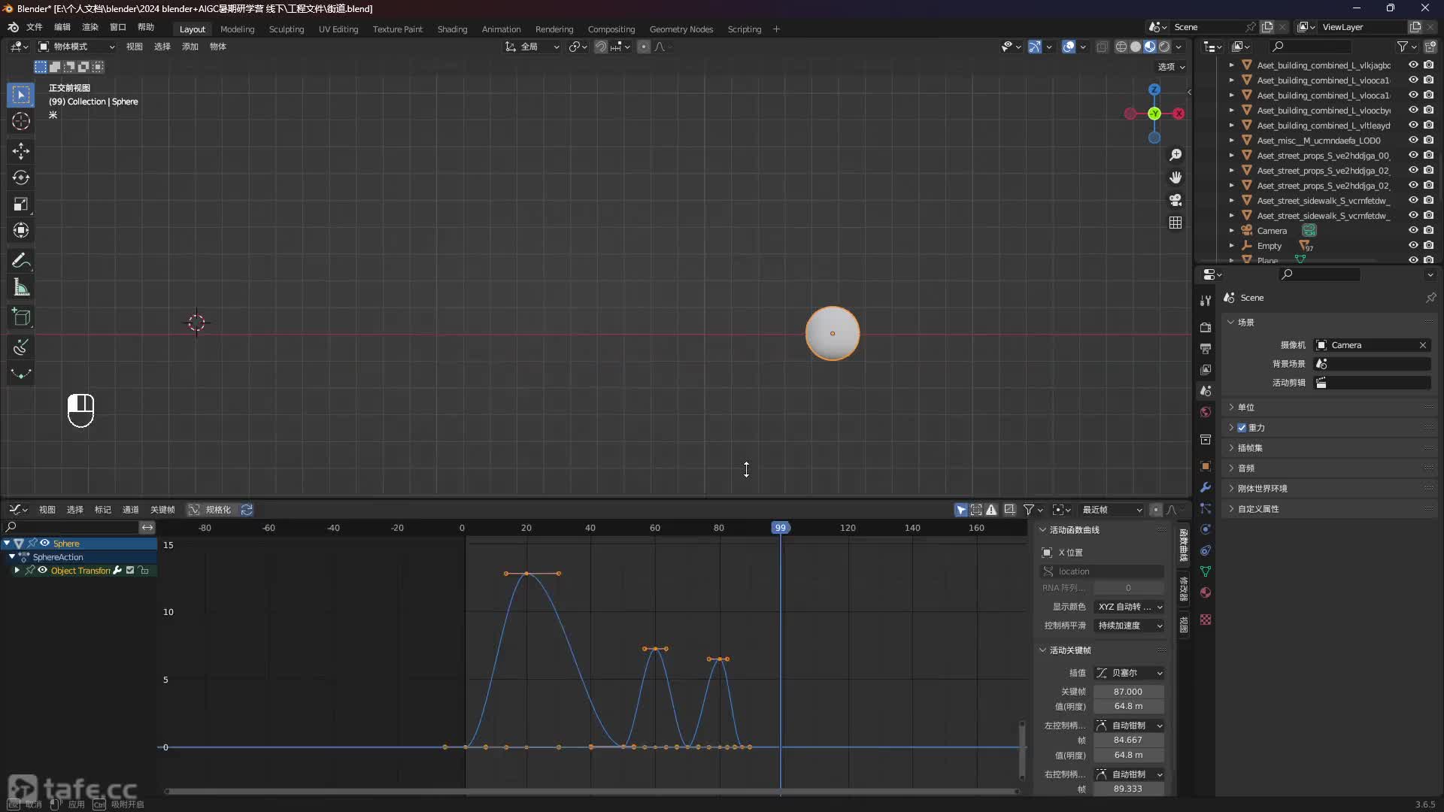
Task: Open the World properties tab
Action: (x=1206, y=412)
